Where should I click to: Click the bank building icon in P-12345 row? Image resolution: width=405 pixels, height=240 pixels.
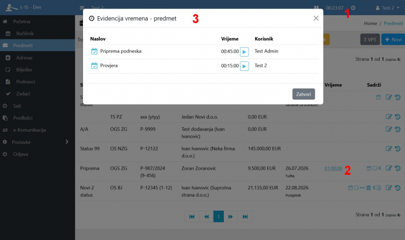(369, 188)
